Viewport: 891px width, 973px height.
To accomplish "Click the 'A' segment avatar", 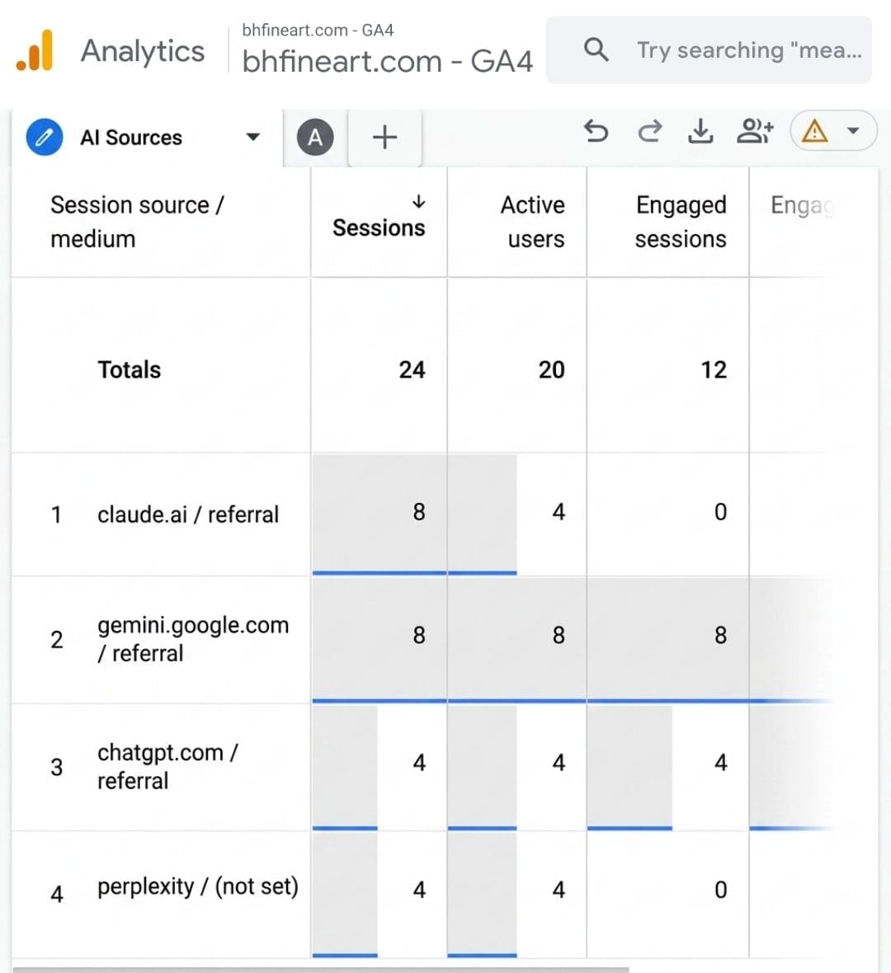I will (x=315, y=137).
